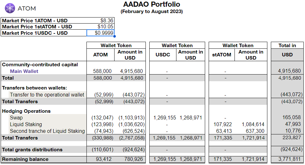
Task: Click the USDC column header
Action: (163, 55)
